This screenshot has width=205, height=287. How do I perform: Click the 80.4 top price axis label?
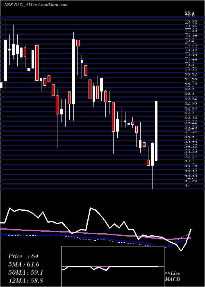tap(189, 13)
